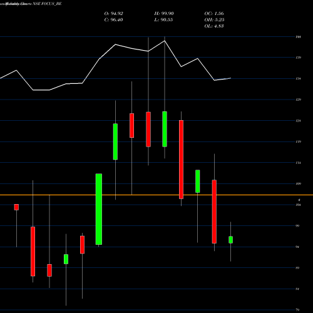Image resolution: width=313 pixels, height=313 pixels.
Task: Click the last green candle on the right
Action: click(x=230, y=240)
